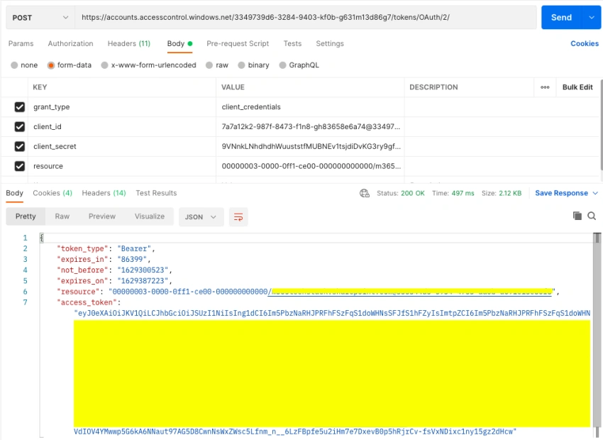603x440 pixels.
Task: Select the form-data radio option
Action: (x=51, y=65)
